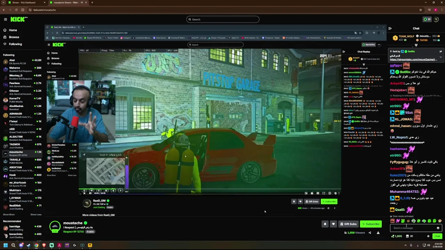Click the large green Subscribe button
Viewport: 445px width, 250px height.
tap(371, 224)
